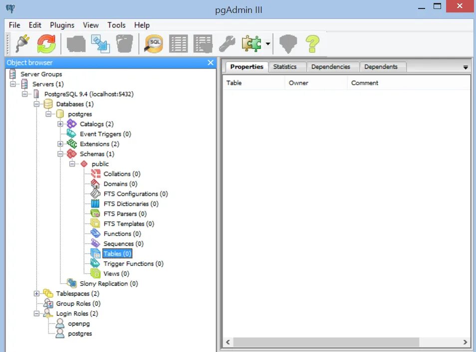This screenshot has width=476, height=352.
Task: Click the Properties toolbar icon
Action: (x=76, y=44)
